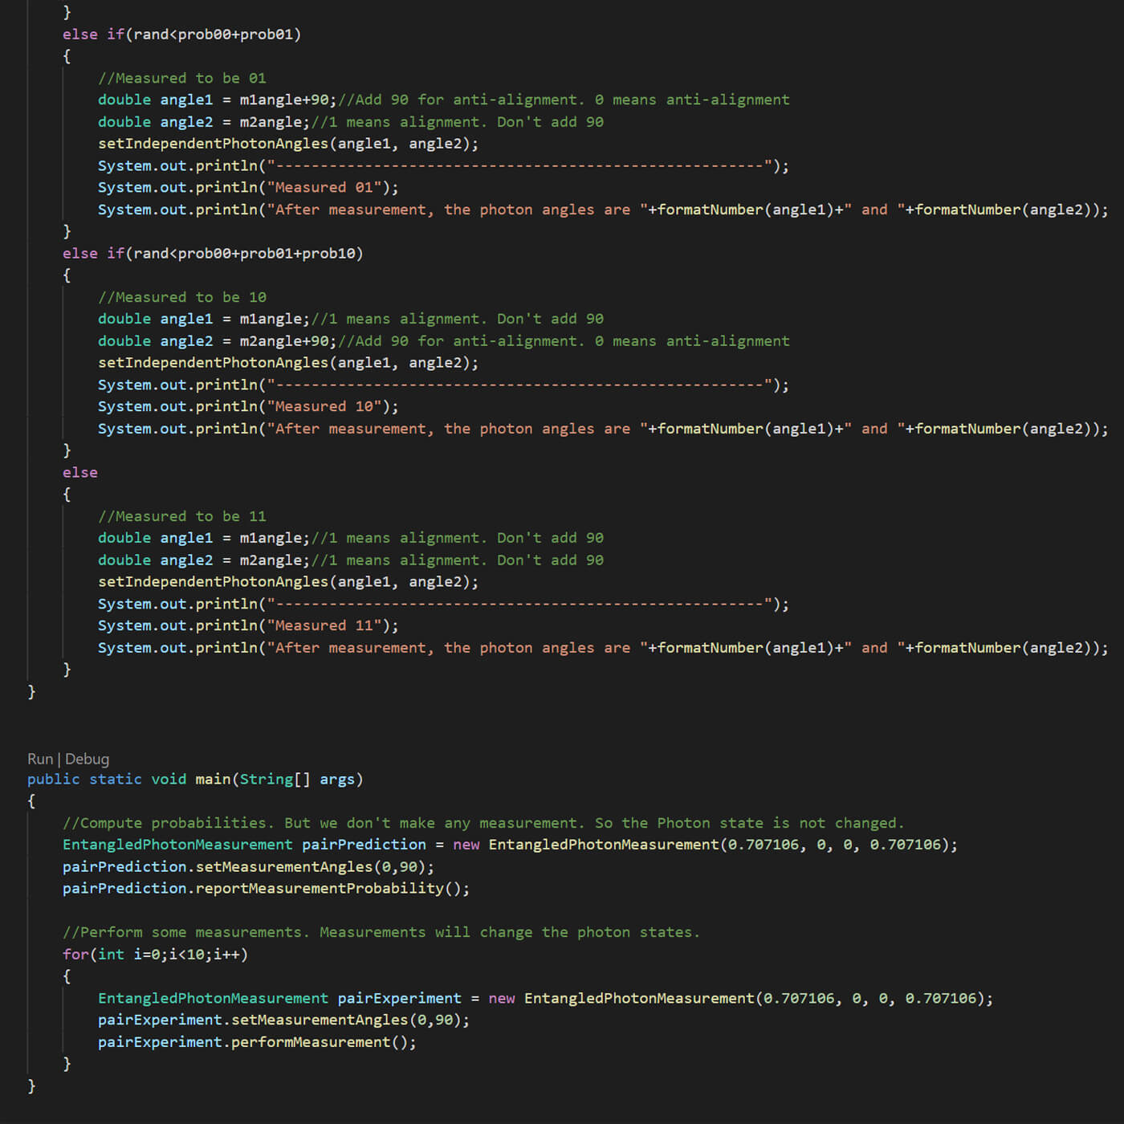The height and width of the screenshot is (1124, 1124).
Task: Click 'double angle1 = m1angle+90;' line
Action: [x=444, y=100]
